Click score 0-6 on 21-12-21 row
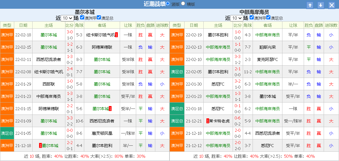 [238, 118]
